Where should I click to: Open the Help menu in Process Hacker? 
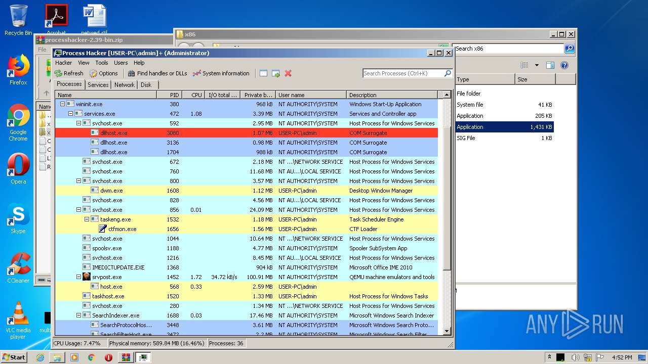(x=139, y=63)
